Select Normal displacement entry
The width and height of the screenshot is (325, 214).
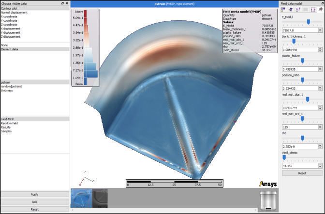pyautogui.click(x=35, y=13)
